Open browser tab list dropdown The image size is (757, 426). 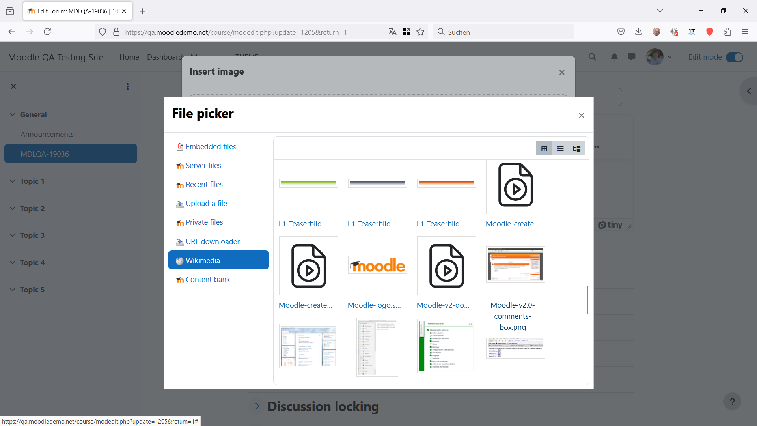[x=660, y=11]
